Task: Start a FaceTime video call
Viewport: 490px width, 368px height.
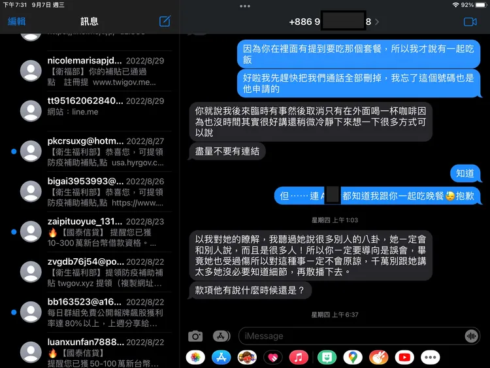Action: [470, 22]
